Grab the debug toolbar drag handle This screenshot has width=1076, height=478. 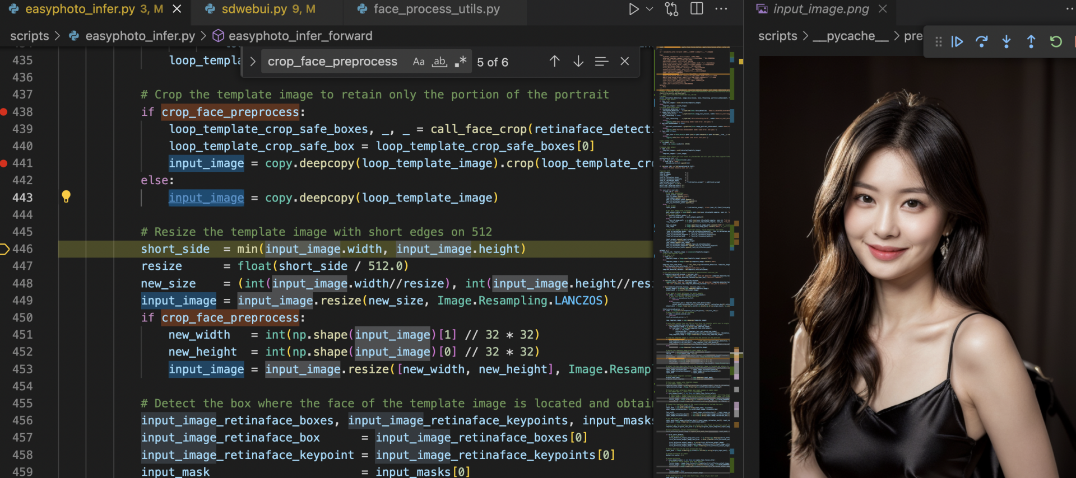tap(938, 41)
